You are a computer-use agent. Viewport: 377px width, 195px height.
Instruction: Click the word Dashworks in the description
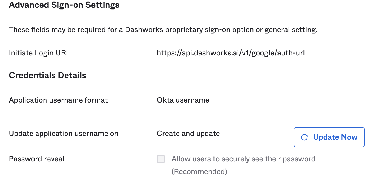coord(144,30)
